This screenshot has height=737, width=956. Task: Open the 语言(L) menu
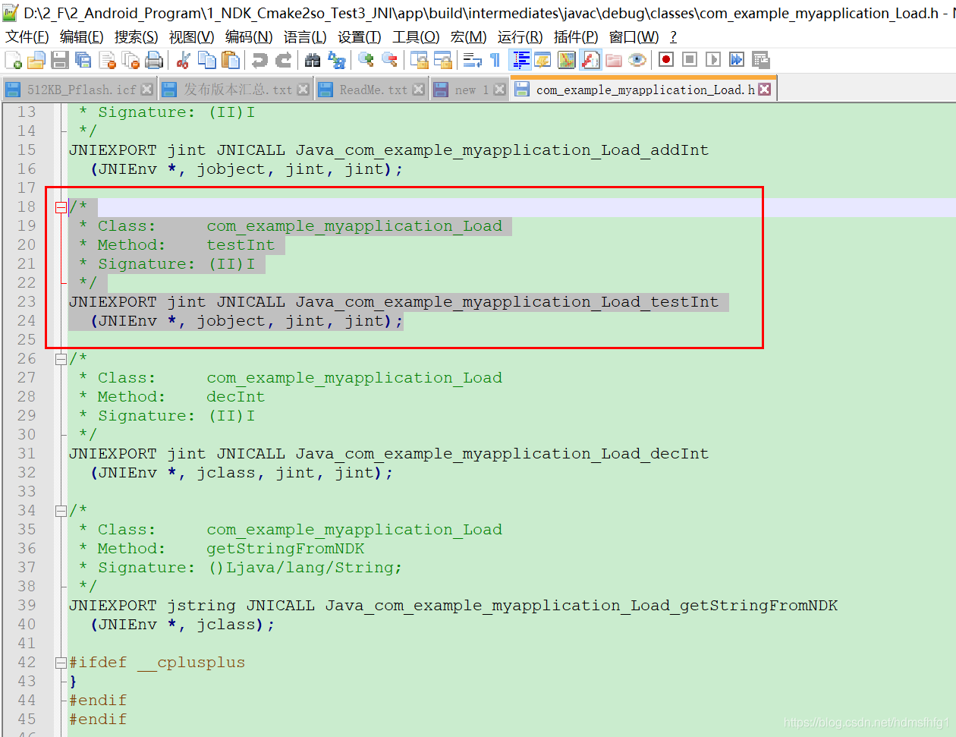(x=305, y=37)
